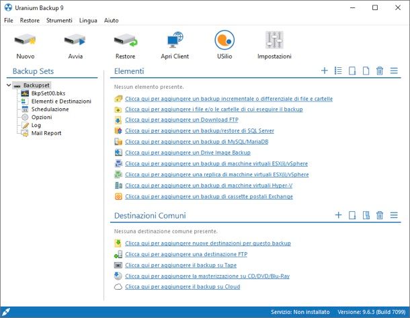
Task: Click link to add new destinations for backup
Action: (x=208, y=243)
